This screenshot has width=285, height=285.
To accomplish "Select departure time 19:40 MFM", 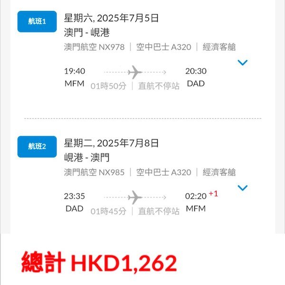I will 75,77.
